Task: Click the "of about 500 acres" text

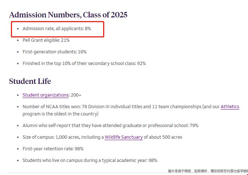Action: (163, 137)
